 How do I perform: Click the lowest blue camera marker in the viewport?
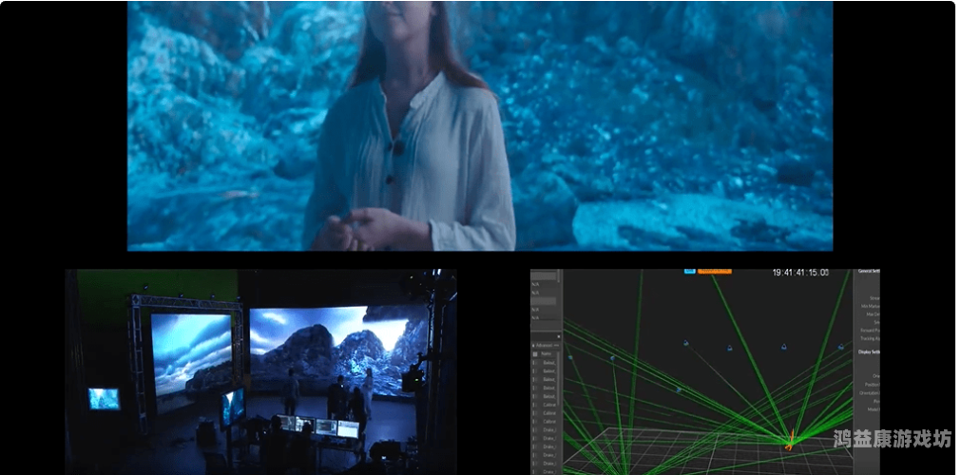click(x=679, y=389)
